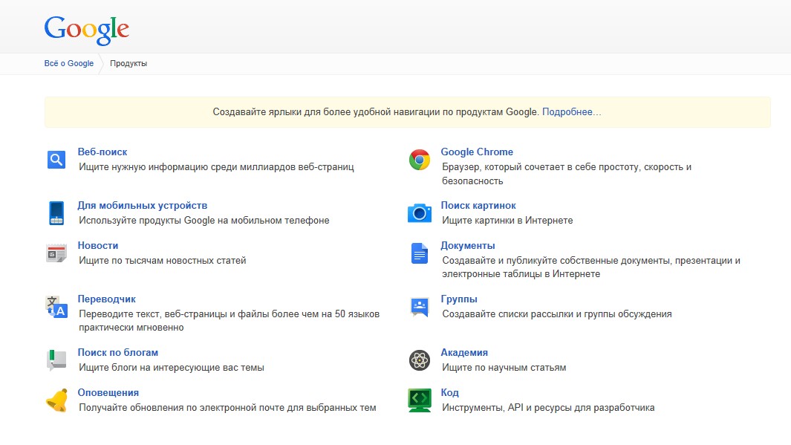Click the Web Search magnifier icon
Screen dimensions: 791x445
(56, 160)
